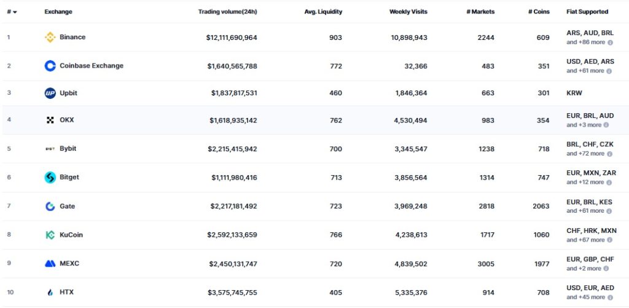This screenshot has width=629, height=308.
Task: Open the Bybit exchange page
Action: point(68,148)
